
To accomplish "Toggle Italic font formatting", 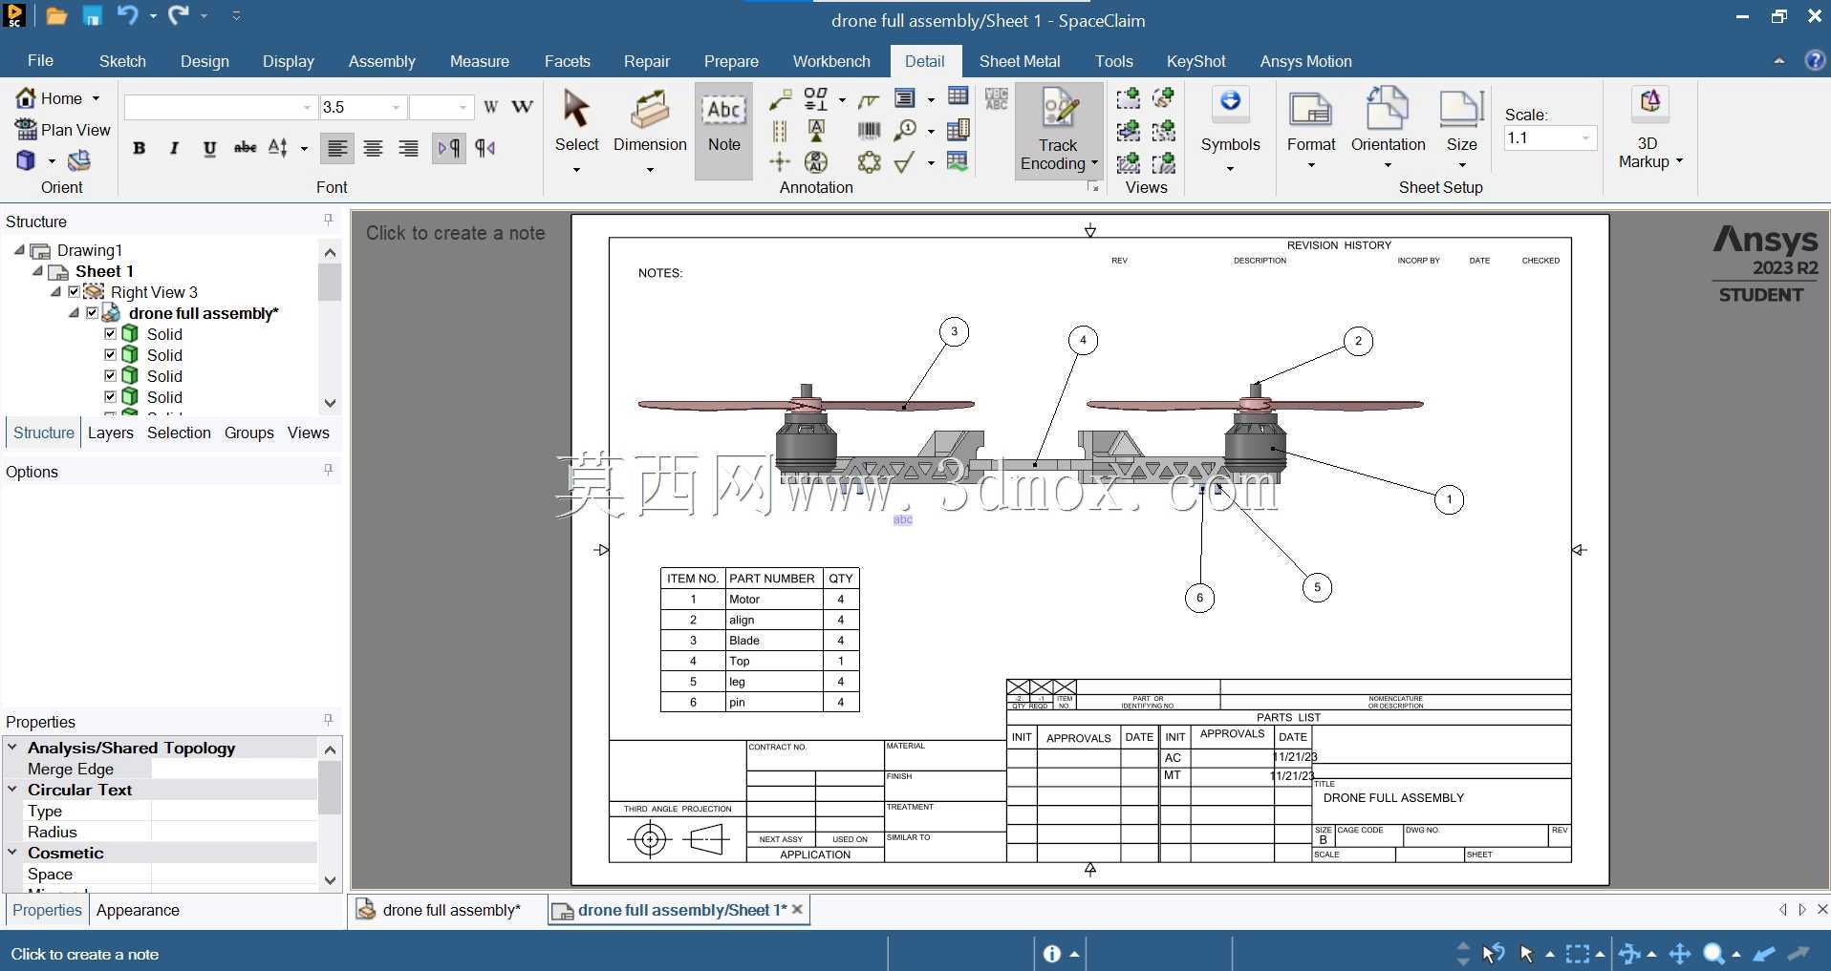I will (174, 148).
